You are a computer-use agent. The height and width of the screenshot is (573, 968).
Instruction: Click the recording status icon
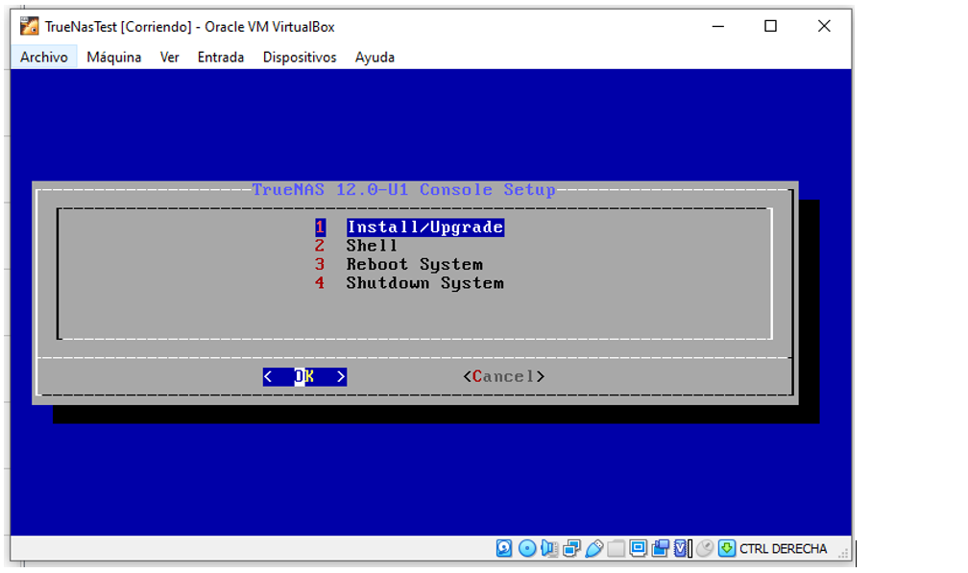(661, 548)
